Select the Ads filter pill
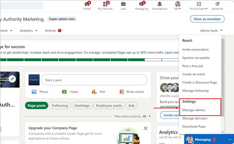Image resolution: width=234 pixels, height=144 pixels. (131, 105)
